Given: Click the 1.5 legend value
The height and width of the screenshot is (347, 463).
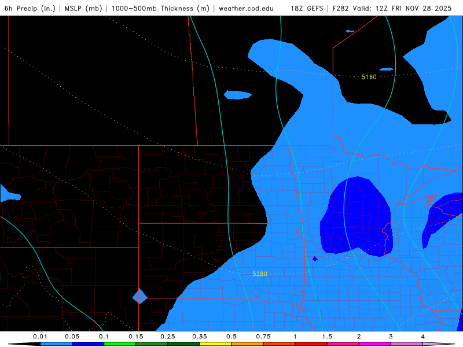Looking at the screenshot, I should pyautogui.click(x=327, y=337).
